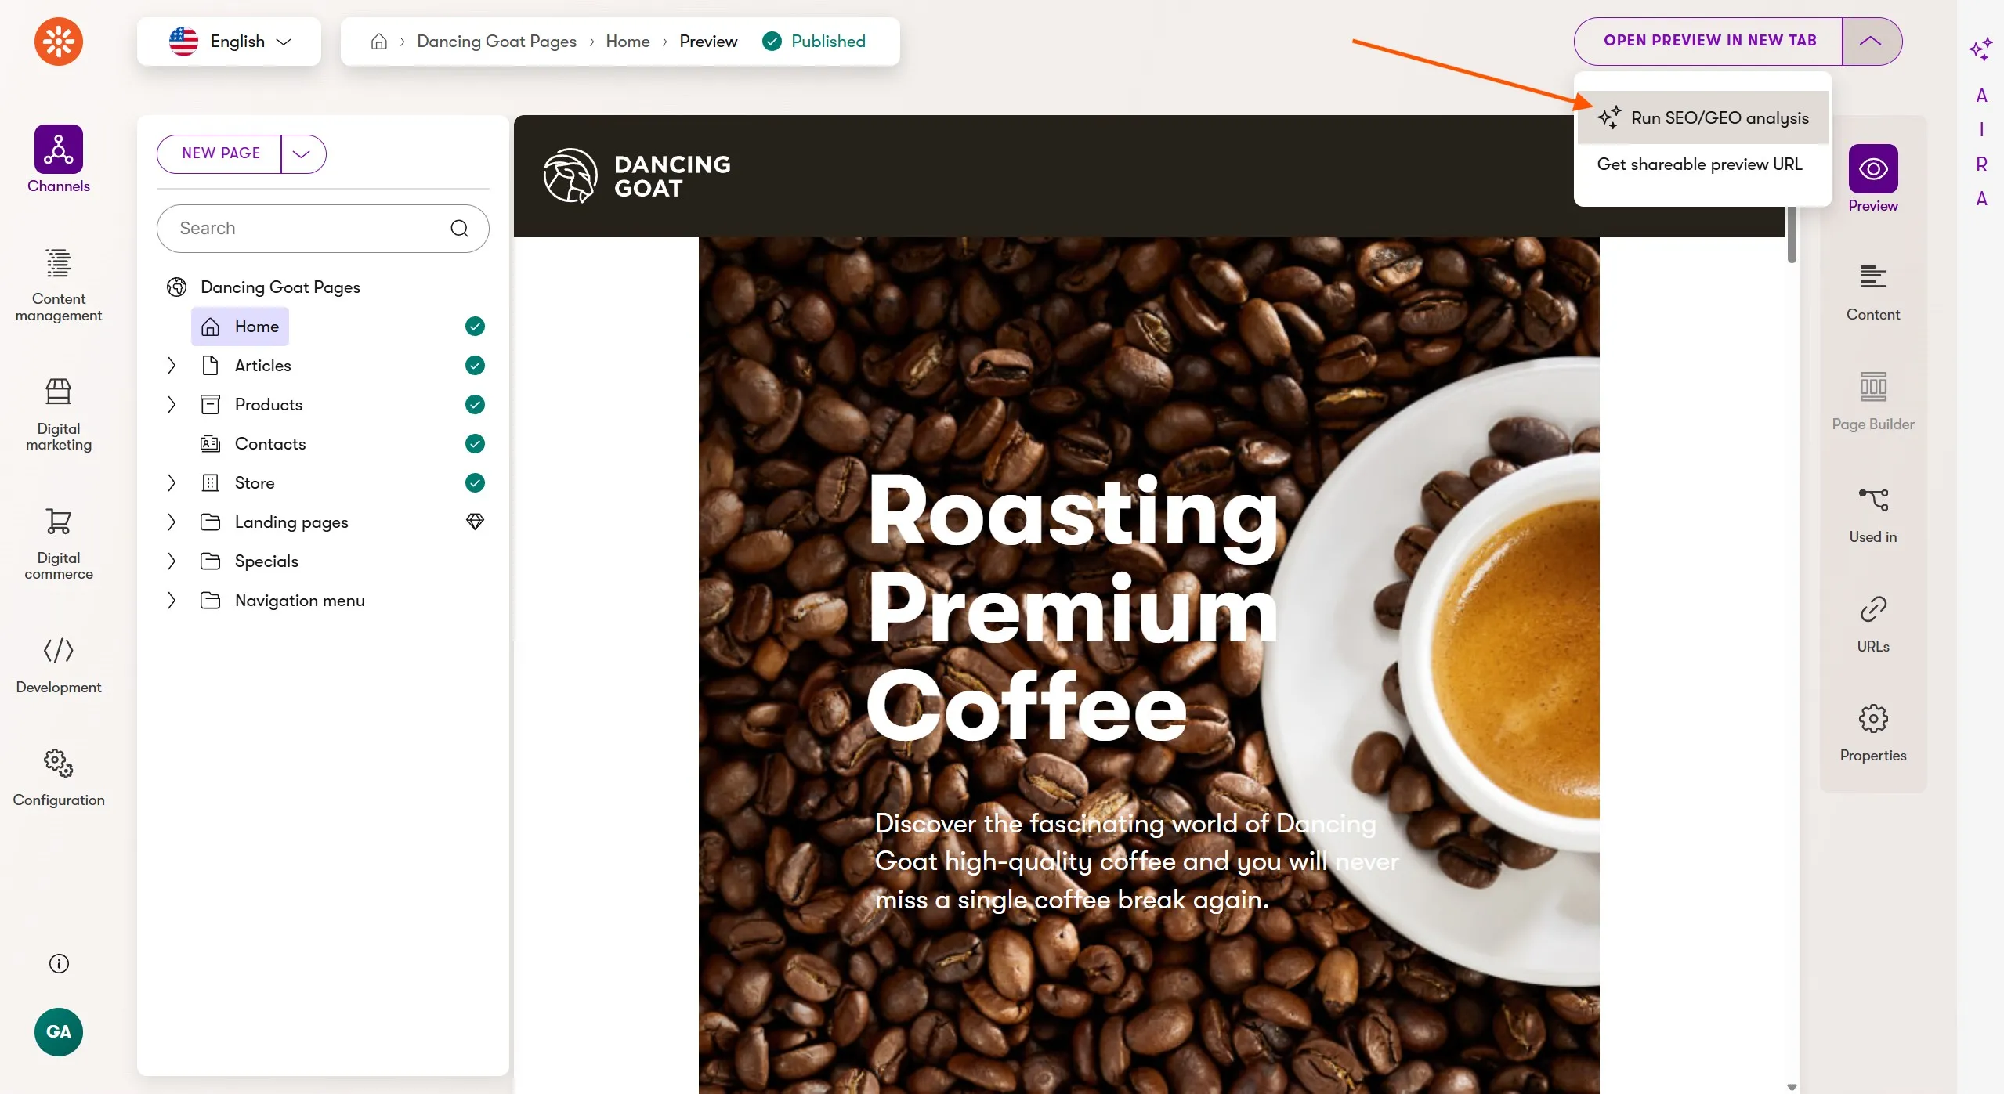Click Home page published status checkmark

click(x=475, y=327)
